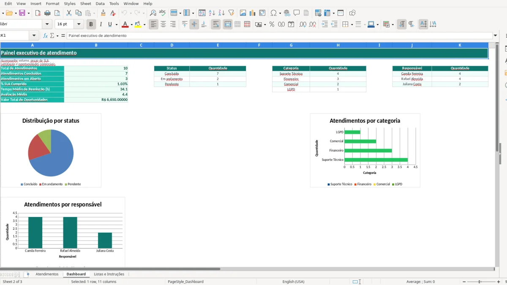Toggle merge and center cells
The image size is (507, 285).
point(228,24)
